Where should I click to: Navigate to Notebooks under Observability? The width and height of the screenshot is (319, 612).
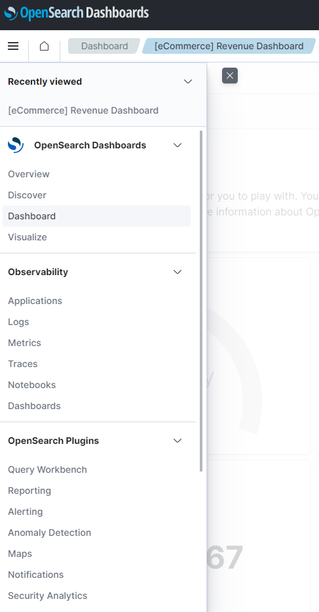tap(32, 385)
